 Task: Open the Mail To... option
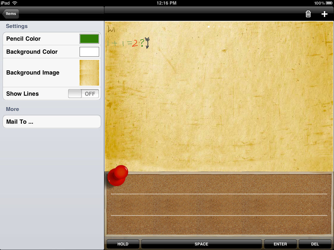[52, 122]
